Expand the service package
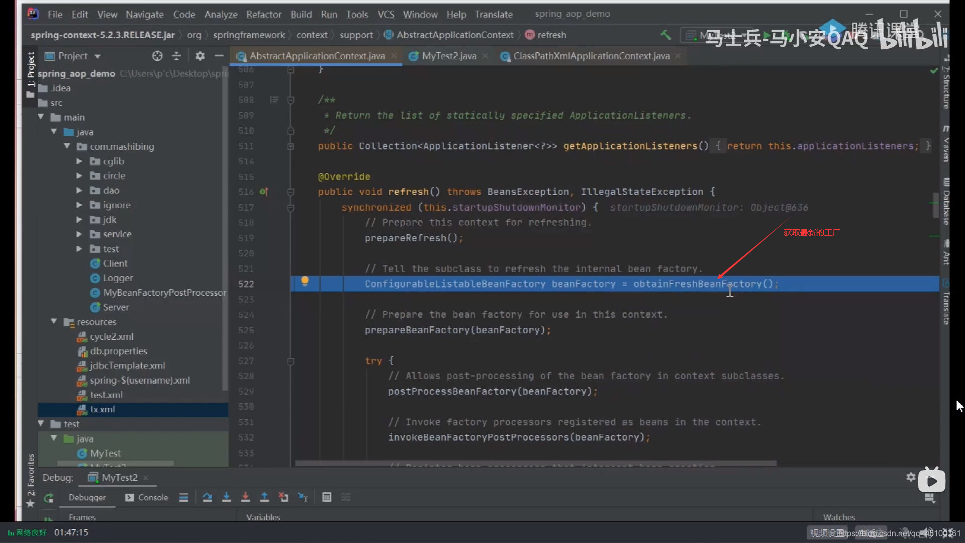The width and height of the screenshot is (965, 543). [x=79, y=234]
